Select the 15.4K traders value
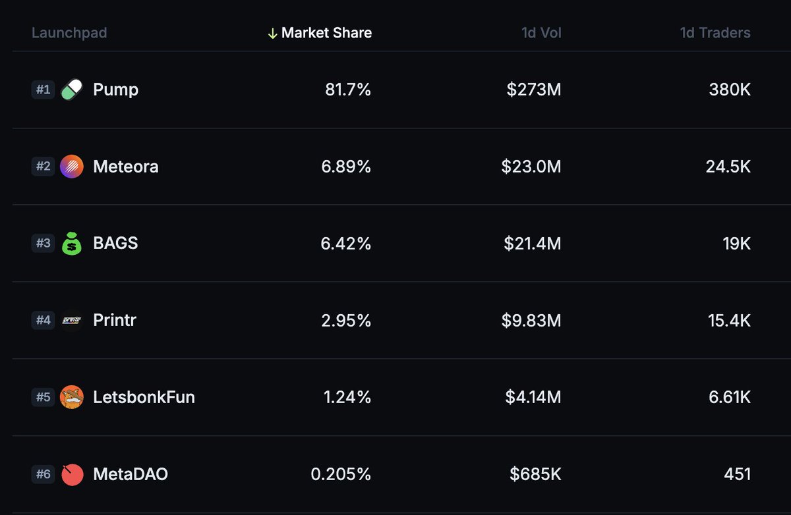Viewport: 791px width, 515px height. [728, 321]
